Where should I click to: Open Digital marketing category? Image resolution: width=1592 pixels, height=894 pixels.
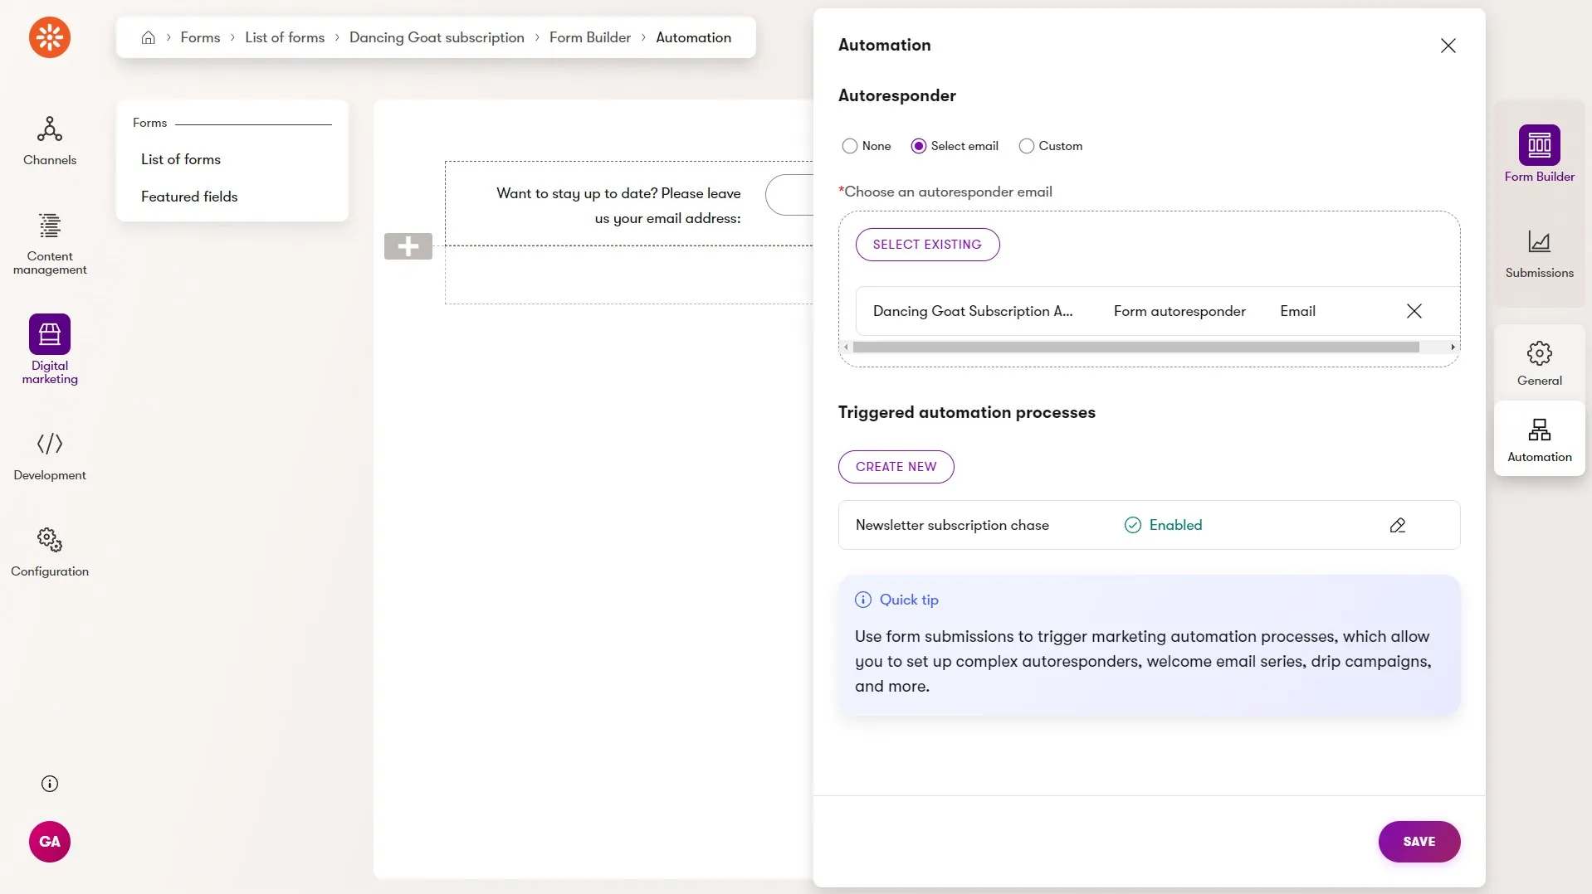50,350
